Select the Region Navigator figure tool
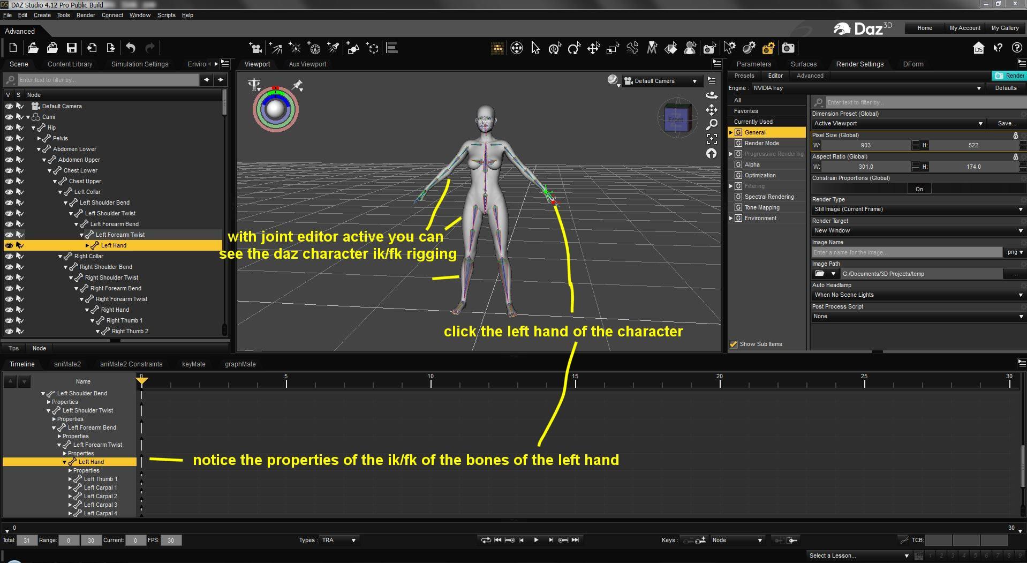Image resolution: width=1027 pixels, height=563 pixels. tap(690, 48)
